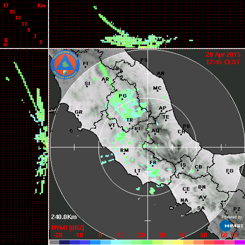Click the Powered by text

232,217
